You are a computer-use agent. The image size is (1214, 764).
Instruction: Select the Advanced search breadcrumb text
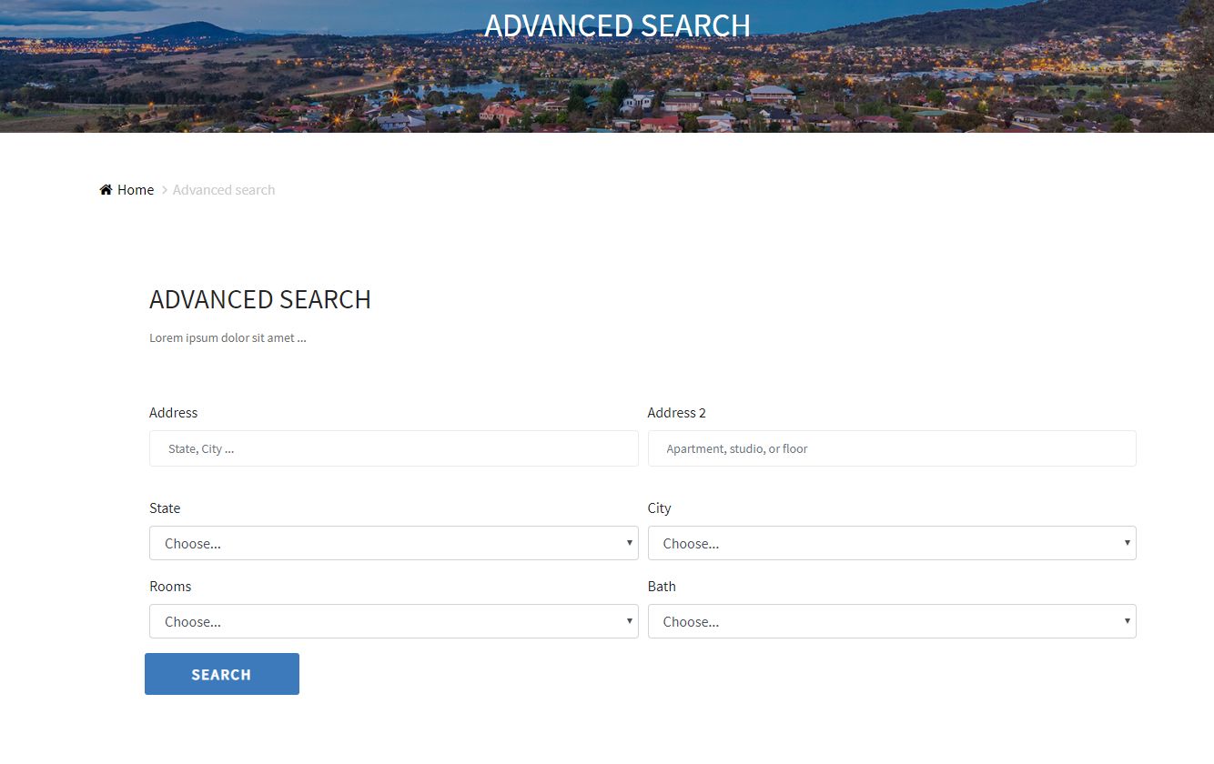[x=224, y=190]
